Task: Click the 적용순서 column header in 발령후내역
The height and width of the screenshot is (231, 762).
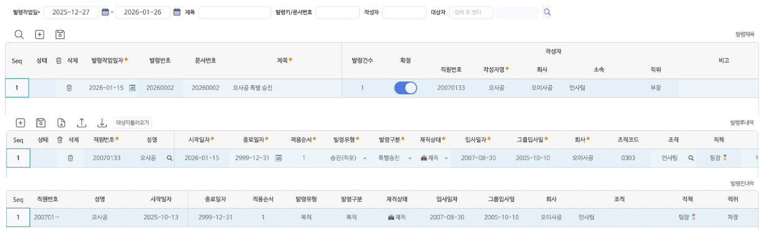Action: pyautogui.click(x=303, y=140)
